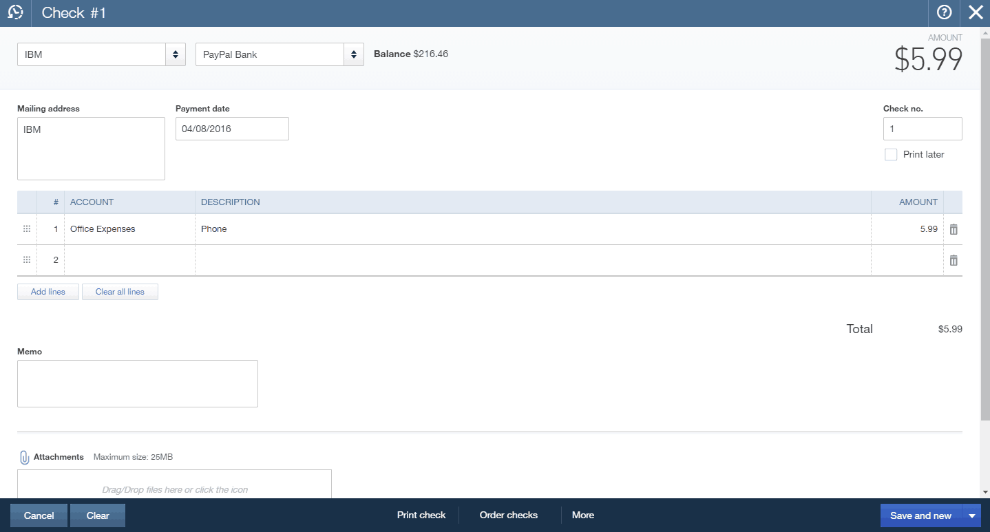Screen dimensions: 990x532
Task: Save the check with Save and new
Action: tap(920, 515)
